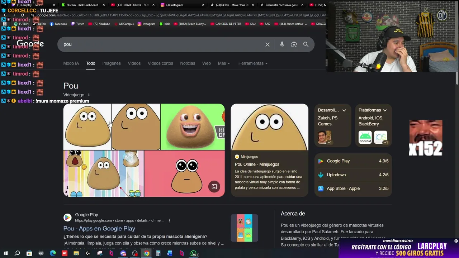459x258 pixels.
Task: Open CANCION DE PETER bookmark
Action: pos(226,24)
